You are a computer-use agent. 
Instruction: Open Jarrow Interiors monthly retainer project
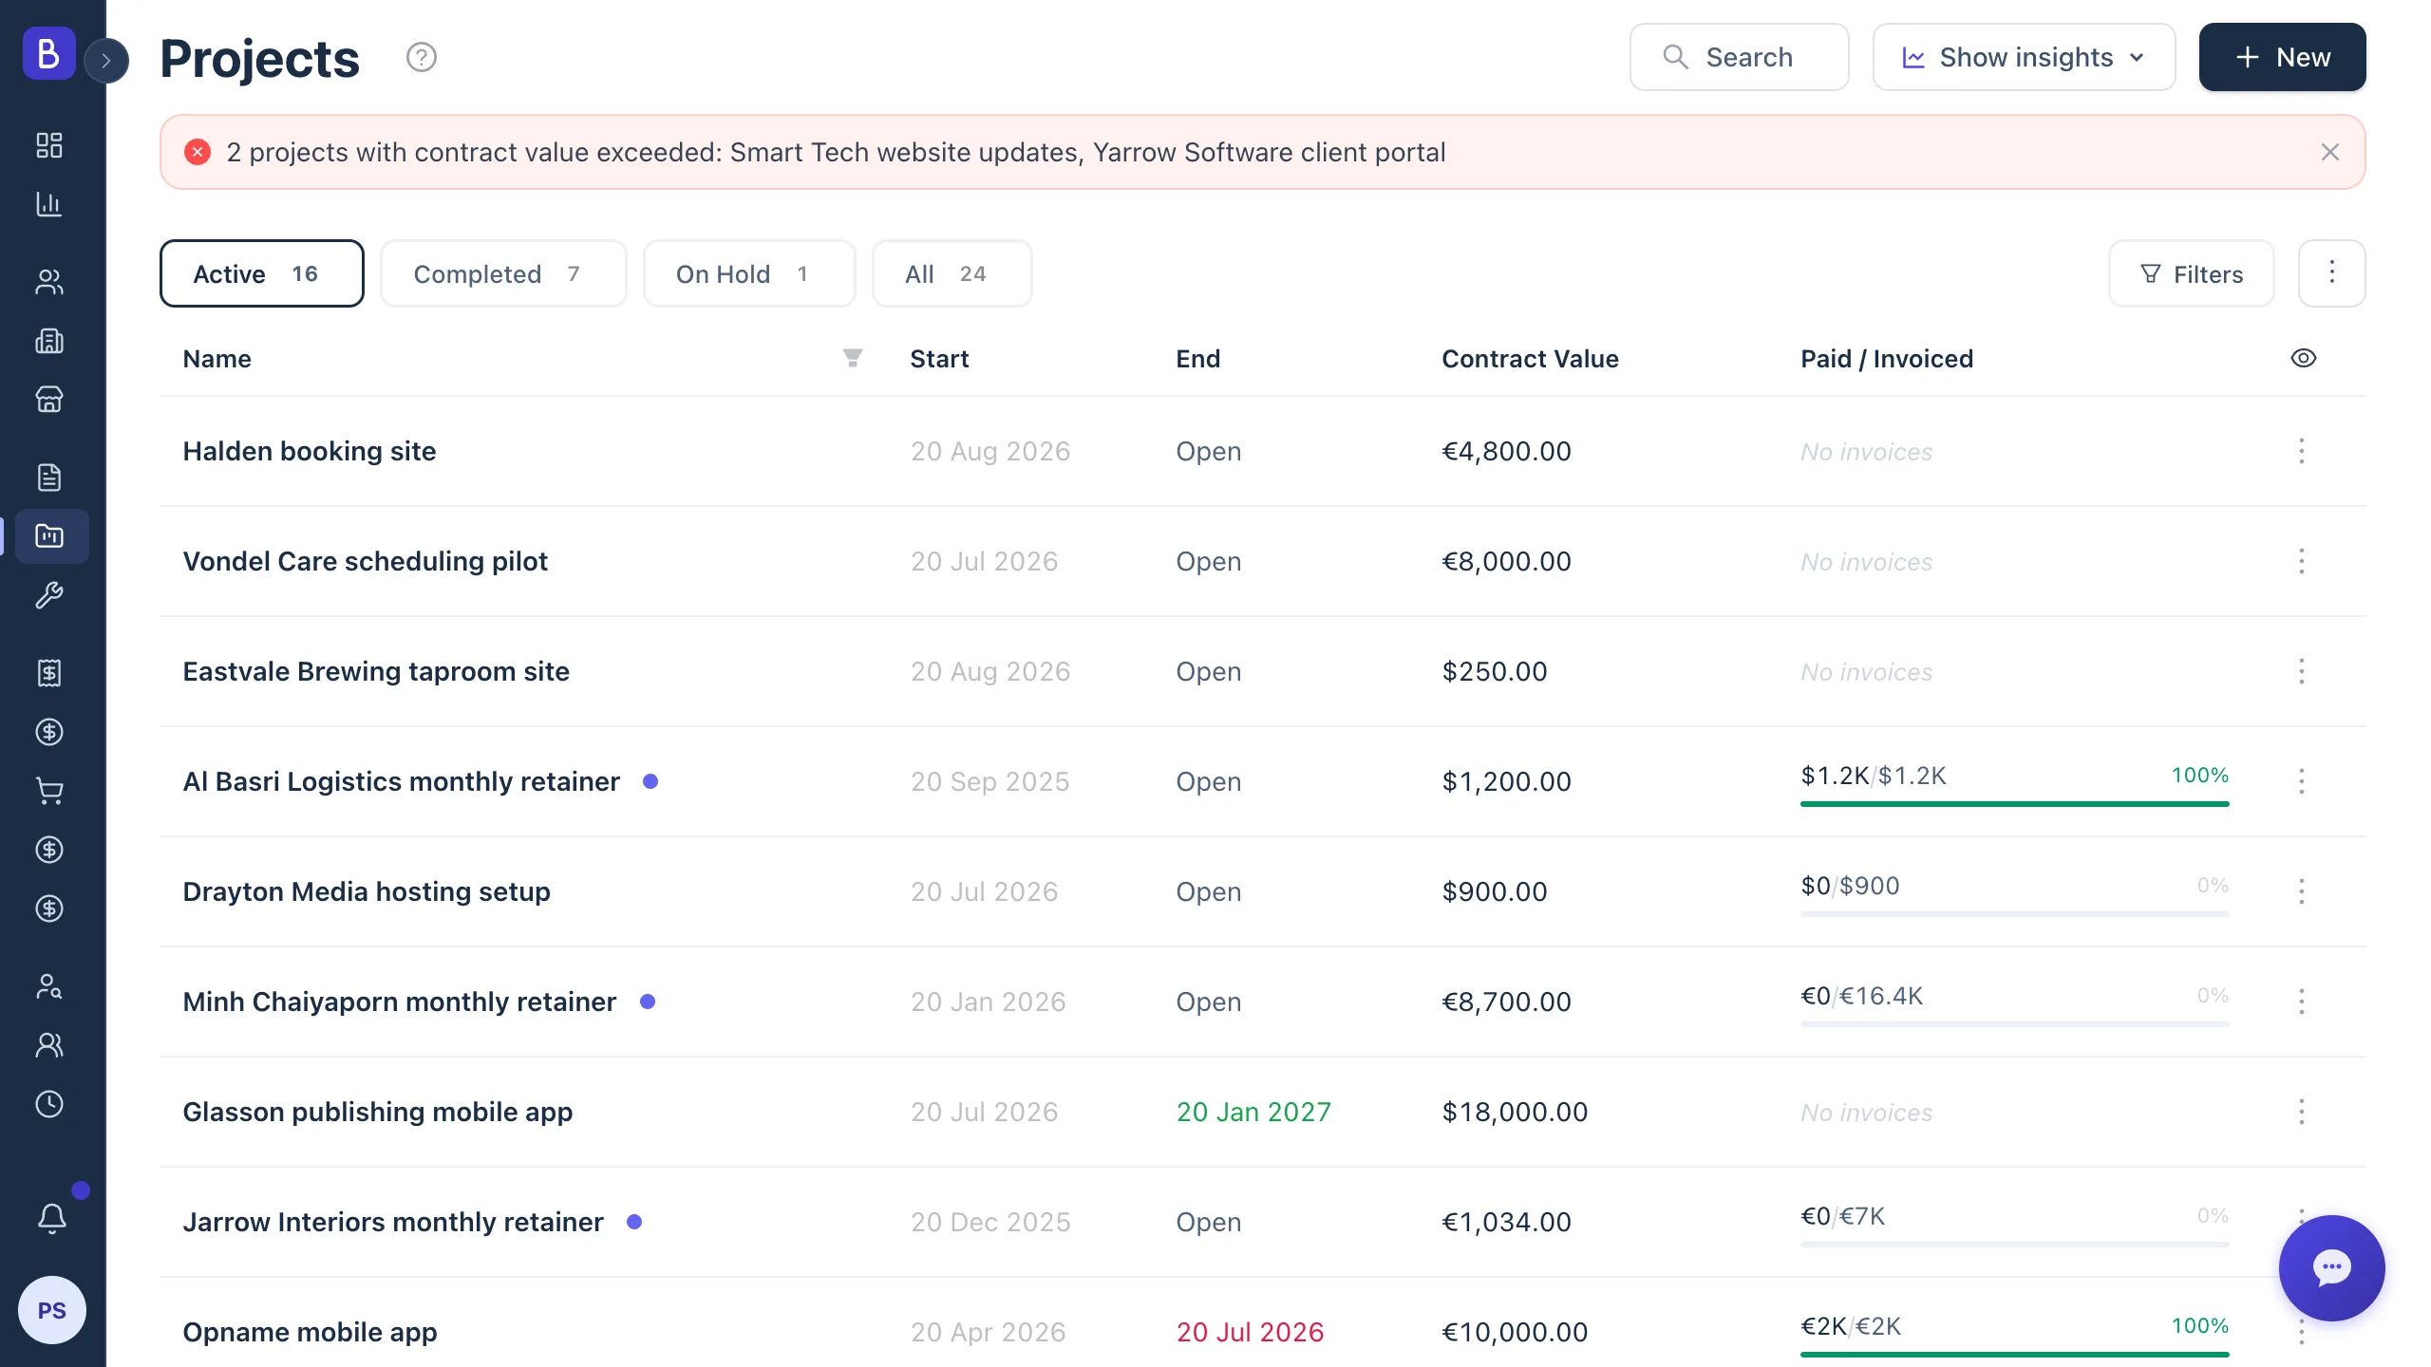point(392,1222)
